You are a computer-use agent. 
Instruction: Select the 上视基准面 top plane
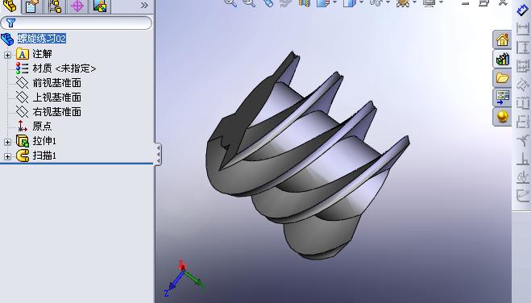(57, 98)
